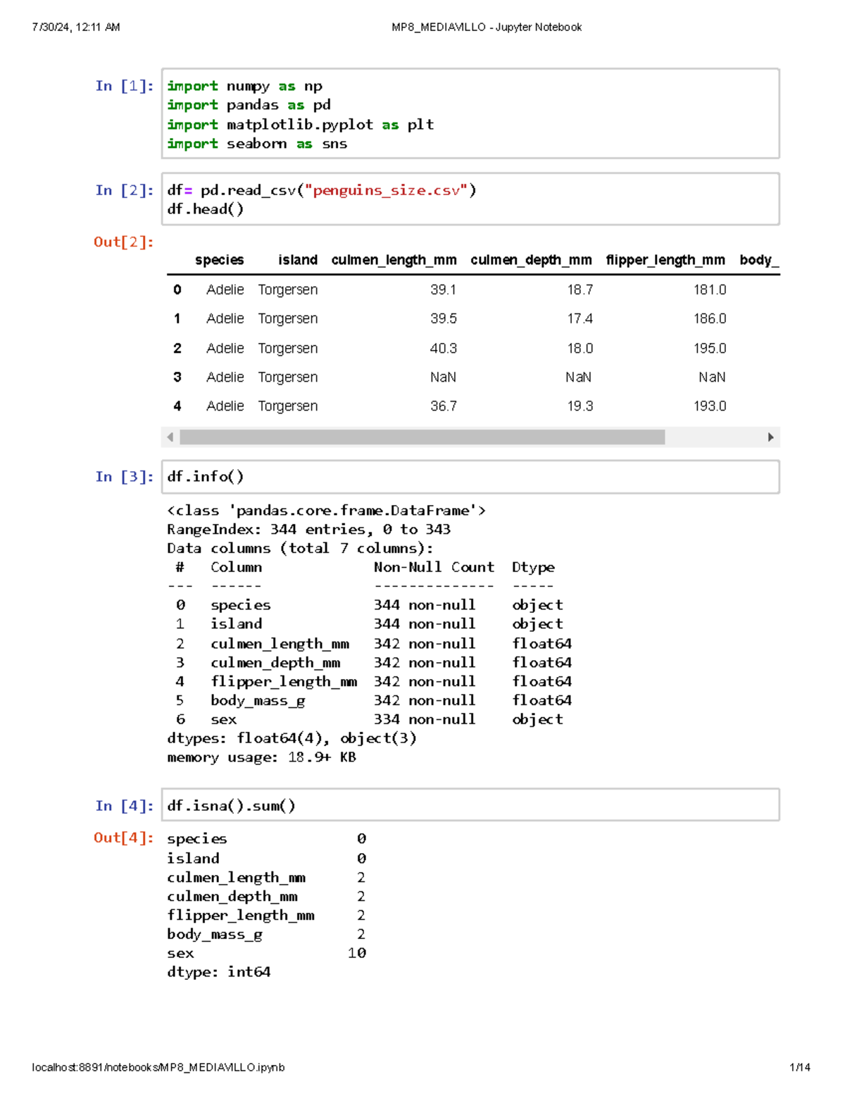Viewport: 845px width, 1094px height.
Task: Select the In [1] cell prompt label
Action: coord(124,85)
